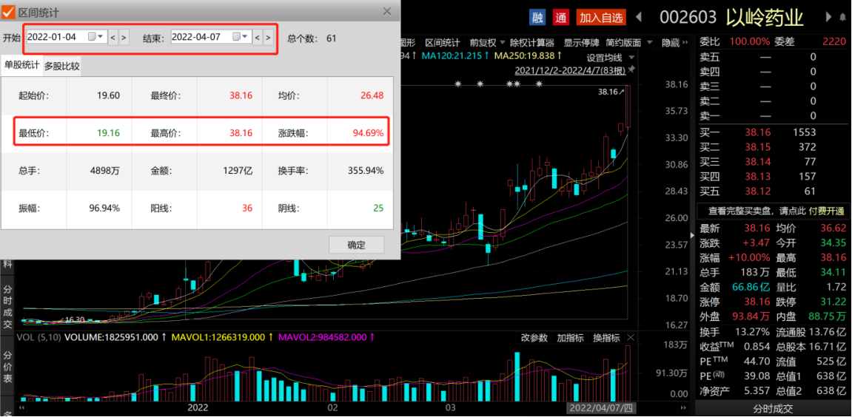Close the VOL indicator panel
The height and width of the screenshot is (417, 852).
click(x=631, y=338)
